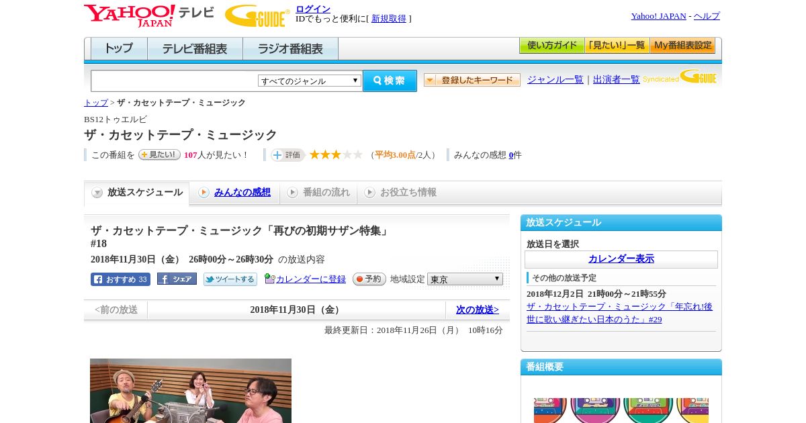This screenshot has height=423, width=806.
Task: Open the Yahoo! Japan TV logo
Action: [148, 15]
